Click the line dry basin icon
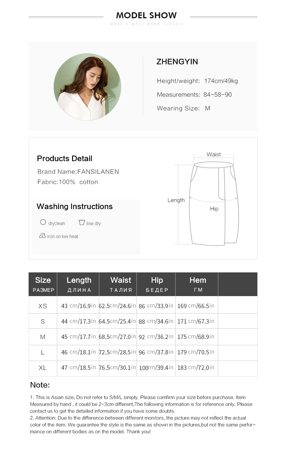The image size is (286, 450). pos(82,222)
